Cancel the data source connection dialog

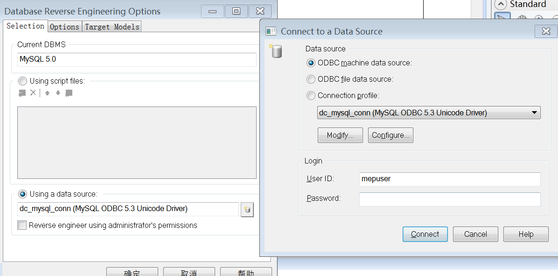click(475, 234)
